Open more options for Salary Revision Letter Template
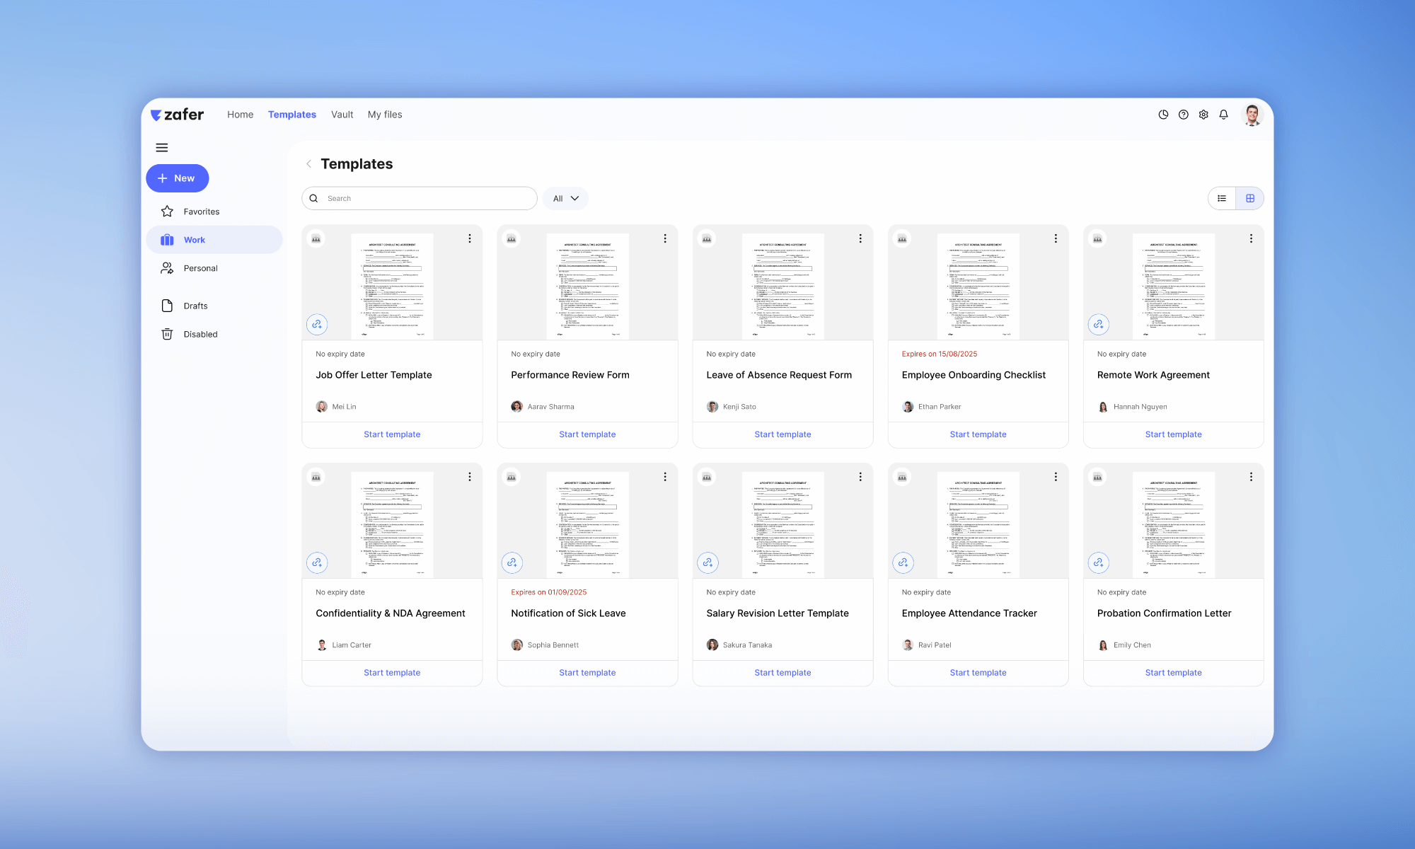The height and width of the screenshot is (849, 1415). coord(860,478)
